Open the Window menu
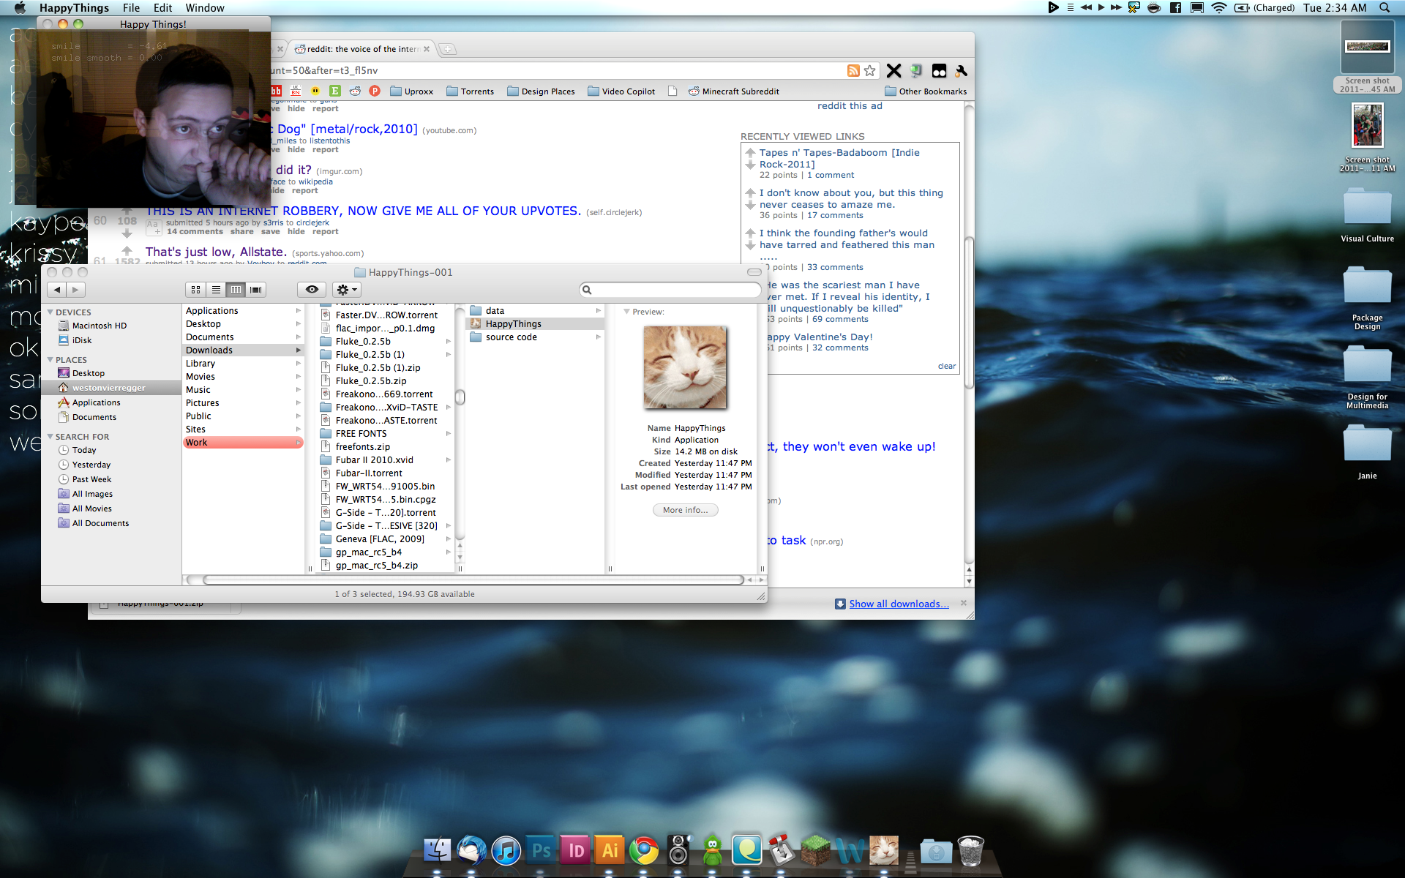The width and height of the screenshot is (1405, 878). click(204, 8)
